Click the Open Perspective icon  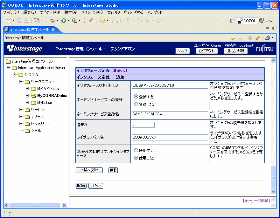[x=232, y=21]
